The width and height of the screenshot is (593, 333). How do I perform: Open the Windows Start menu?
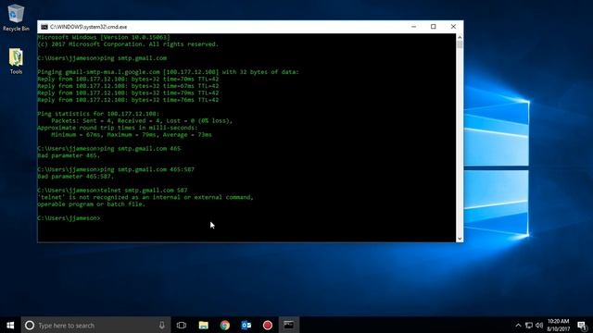[x=10, y=325]
